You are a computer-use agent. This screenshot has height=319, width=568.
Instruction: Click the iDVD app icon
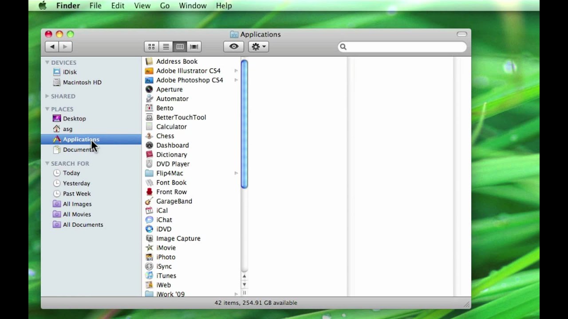tap(149, 229)
